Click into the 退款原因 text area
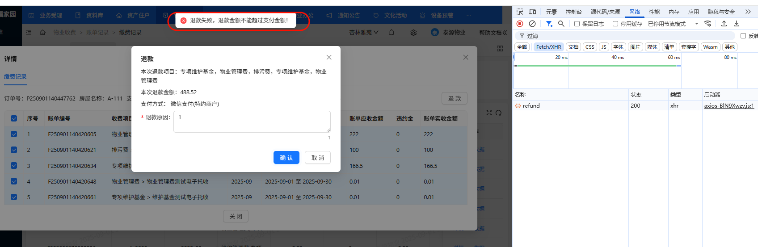Screen dimensions: 758x247 tap(252, 121)
